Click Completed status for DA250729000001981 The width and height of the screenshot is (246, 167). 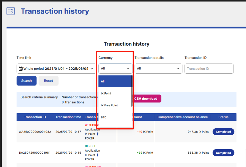223,153
